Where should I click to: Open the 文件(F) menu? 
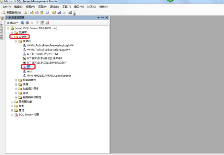(6, 7)
